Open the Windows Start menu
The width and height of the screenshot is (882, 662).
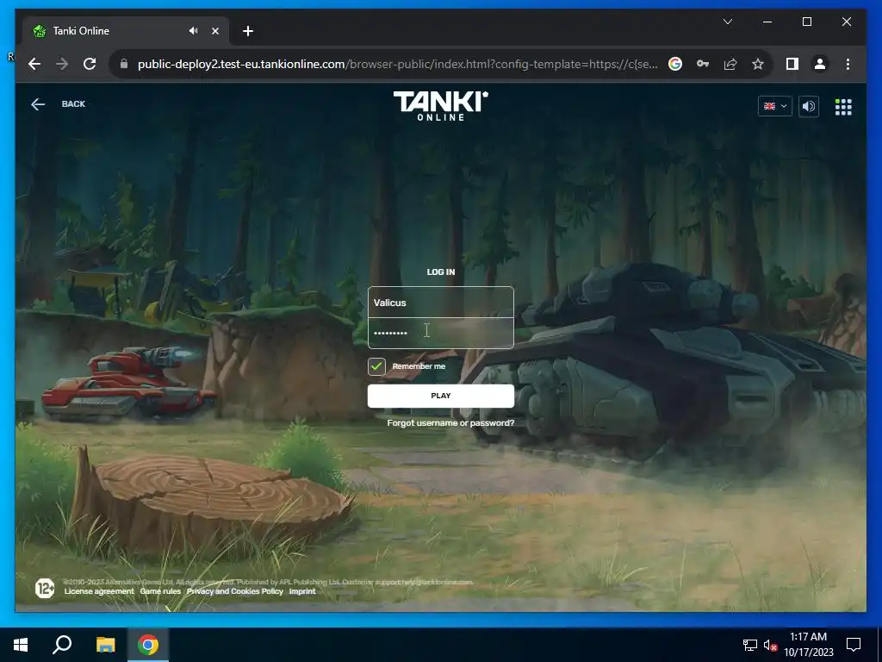coord(21,645)
